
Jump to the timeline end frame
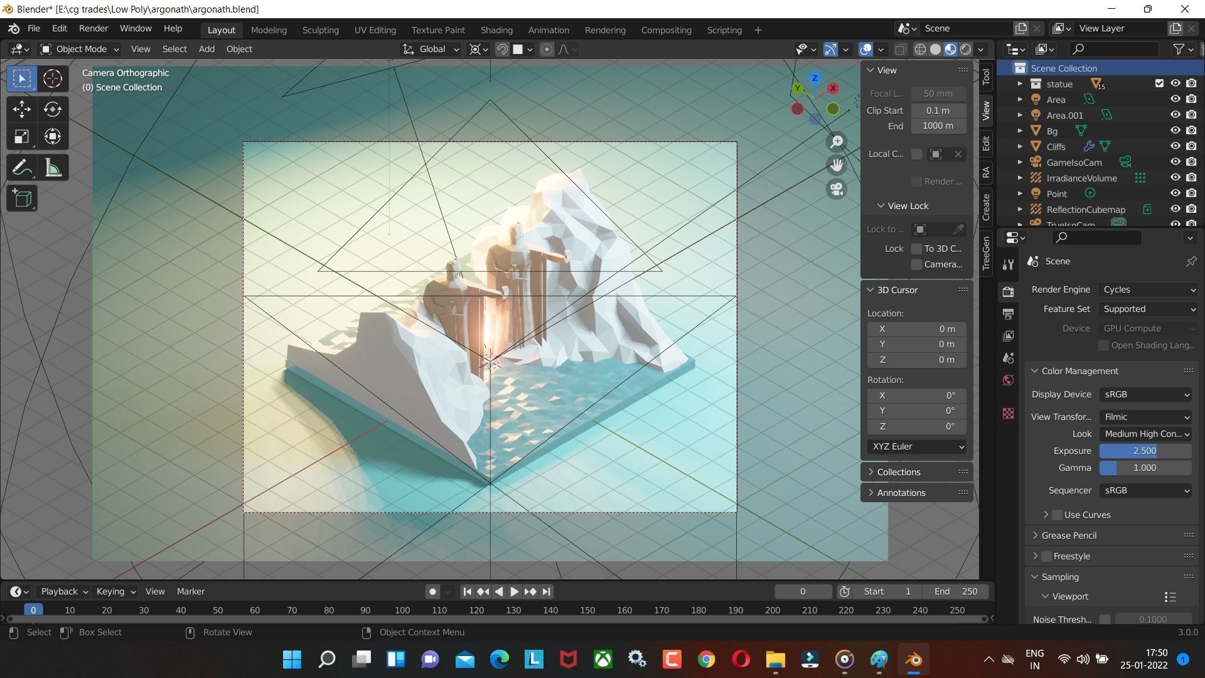547,591
